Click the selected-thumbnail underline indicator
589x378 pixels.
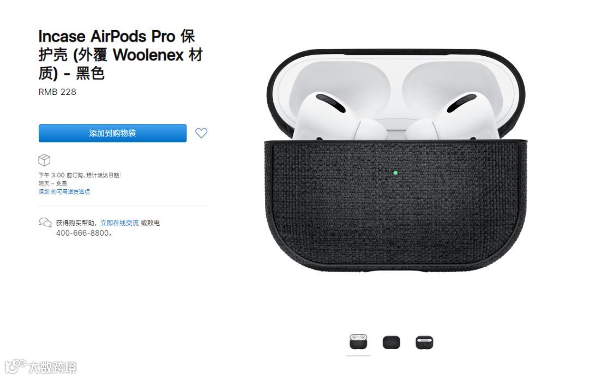(358, 356)
